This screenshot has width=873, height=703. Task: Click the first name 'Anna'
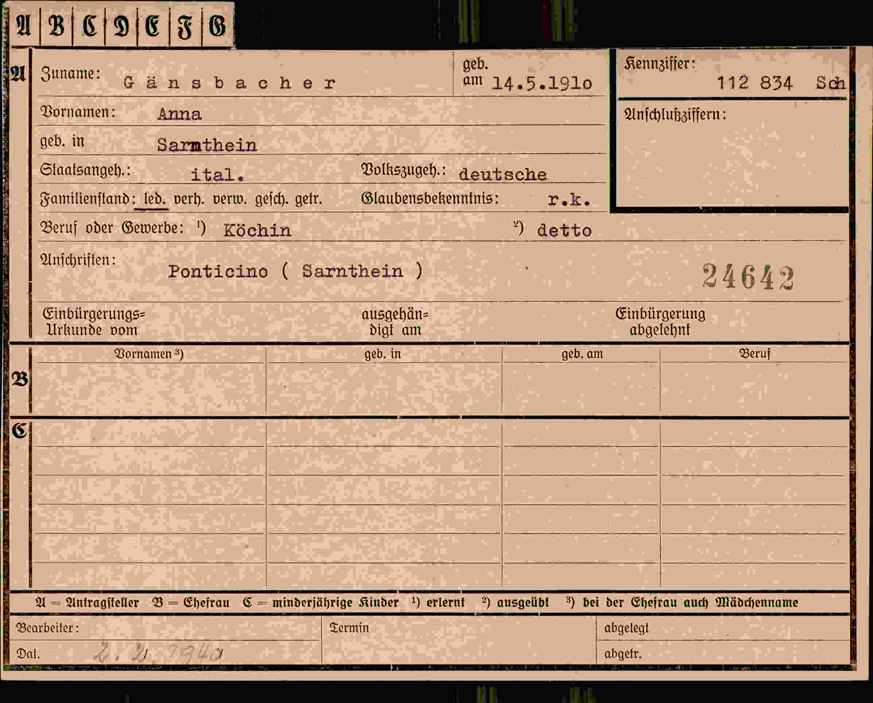click(179, 114)
